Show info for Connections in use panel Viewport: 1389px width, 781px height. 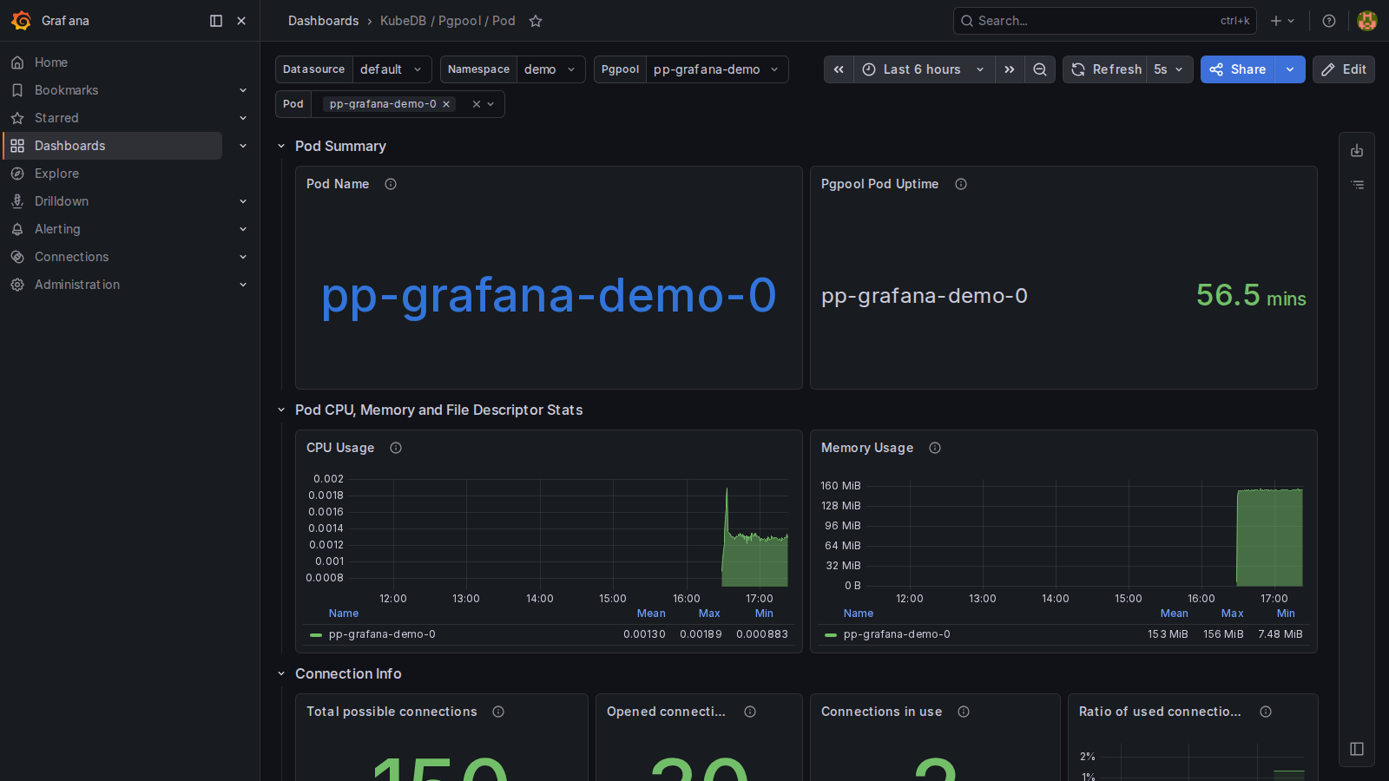(x=964, y=712)
